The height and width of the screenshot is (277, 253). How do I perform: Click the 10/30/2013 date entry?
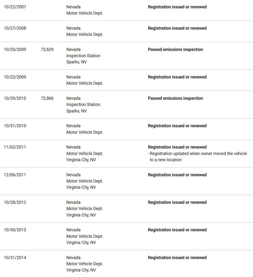click(15, 230)
